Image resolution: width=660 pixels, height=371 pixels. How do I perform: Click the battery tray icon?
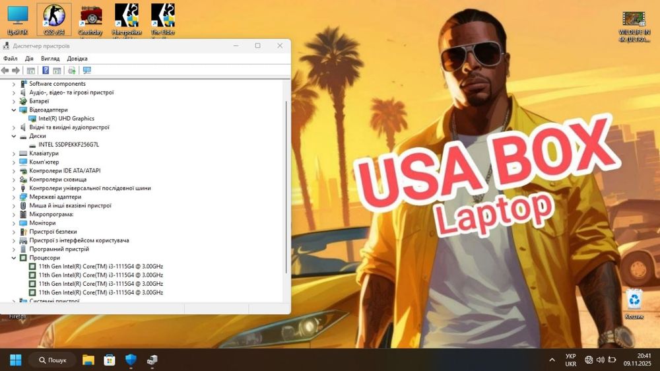point(612,360)
